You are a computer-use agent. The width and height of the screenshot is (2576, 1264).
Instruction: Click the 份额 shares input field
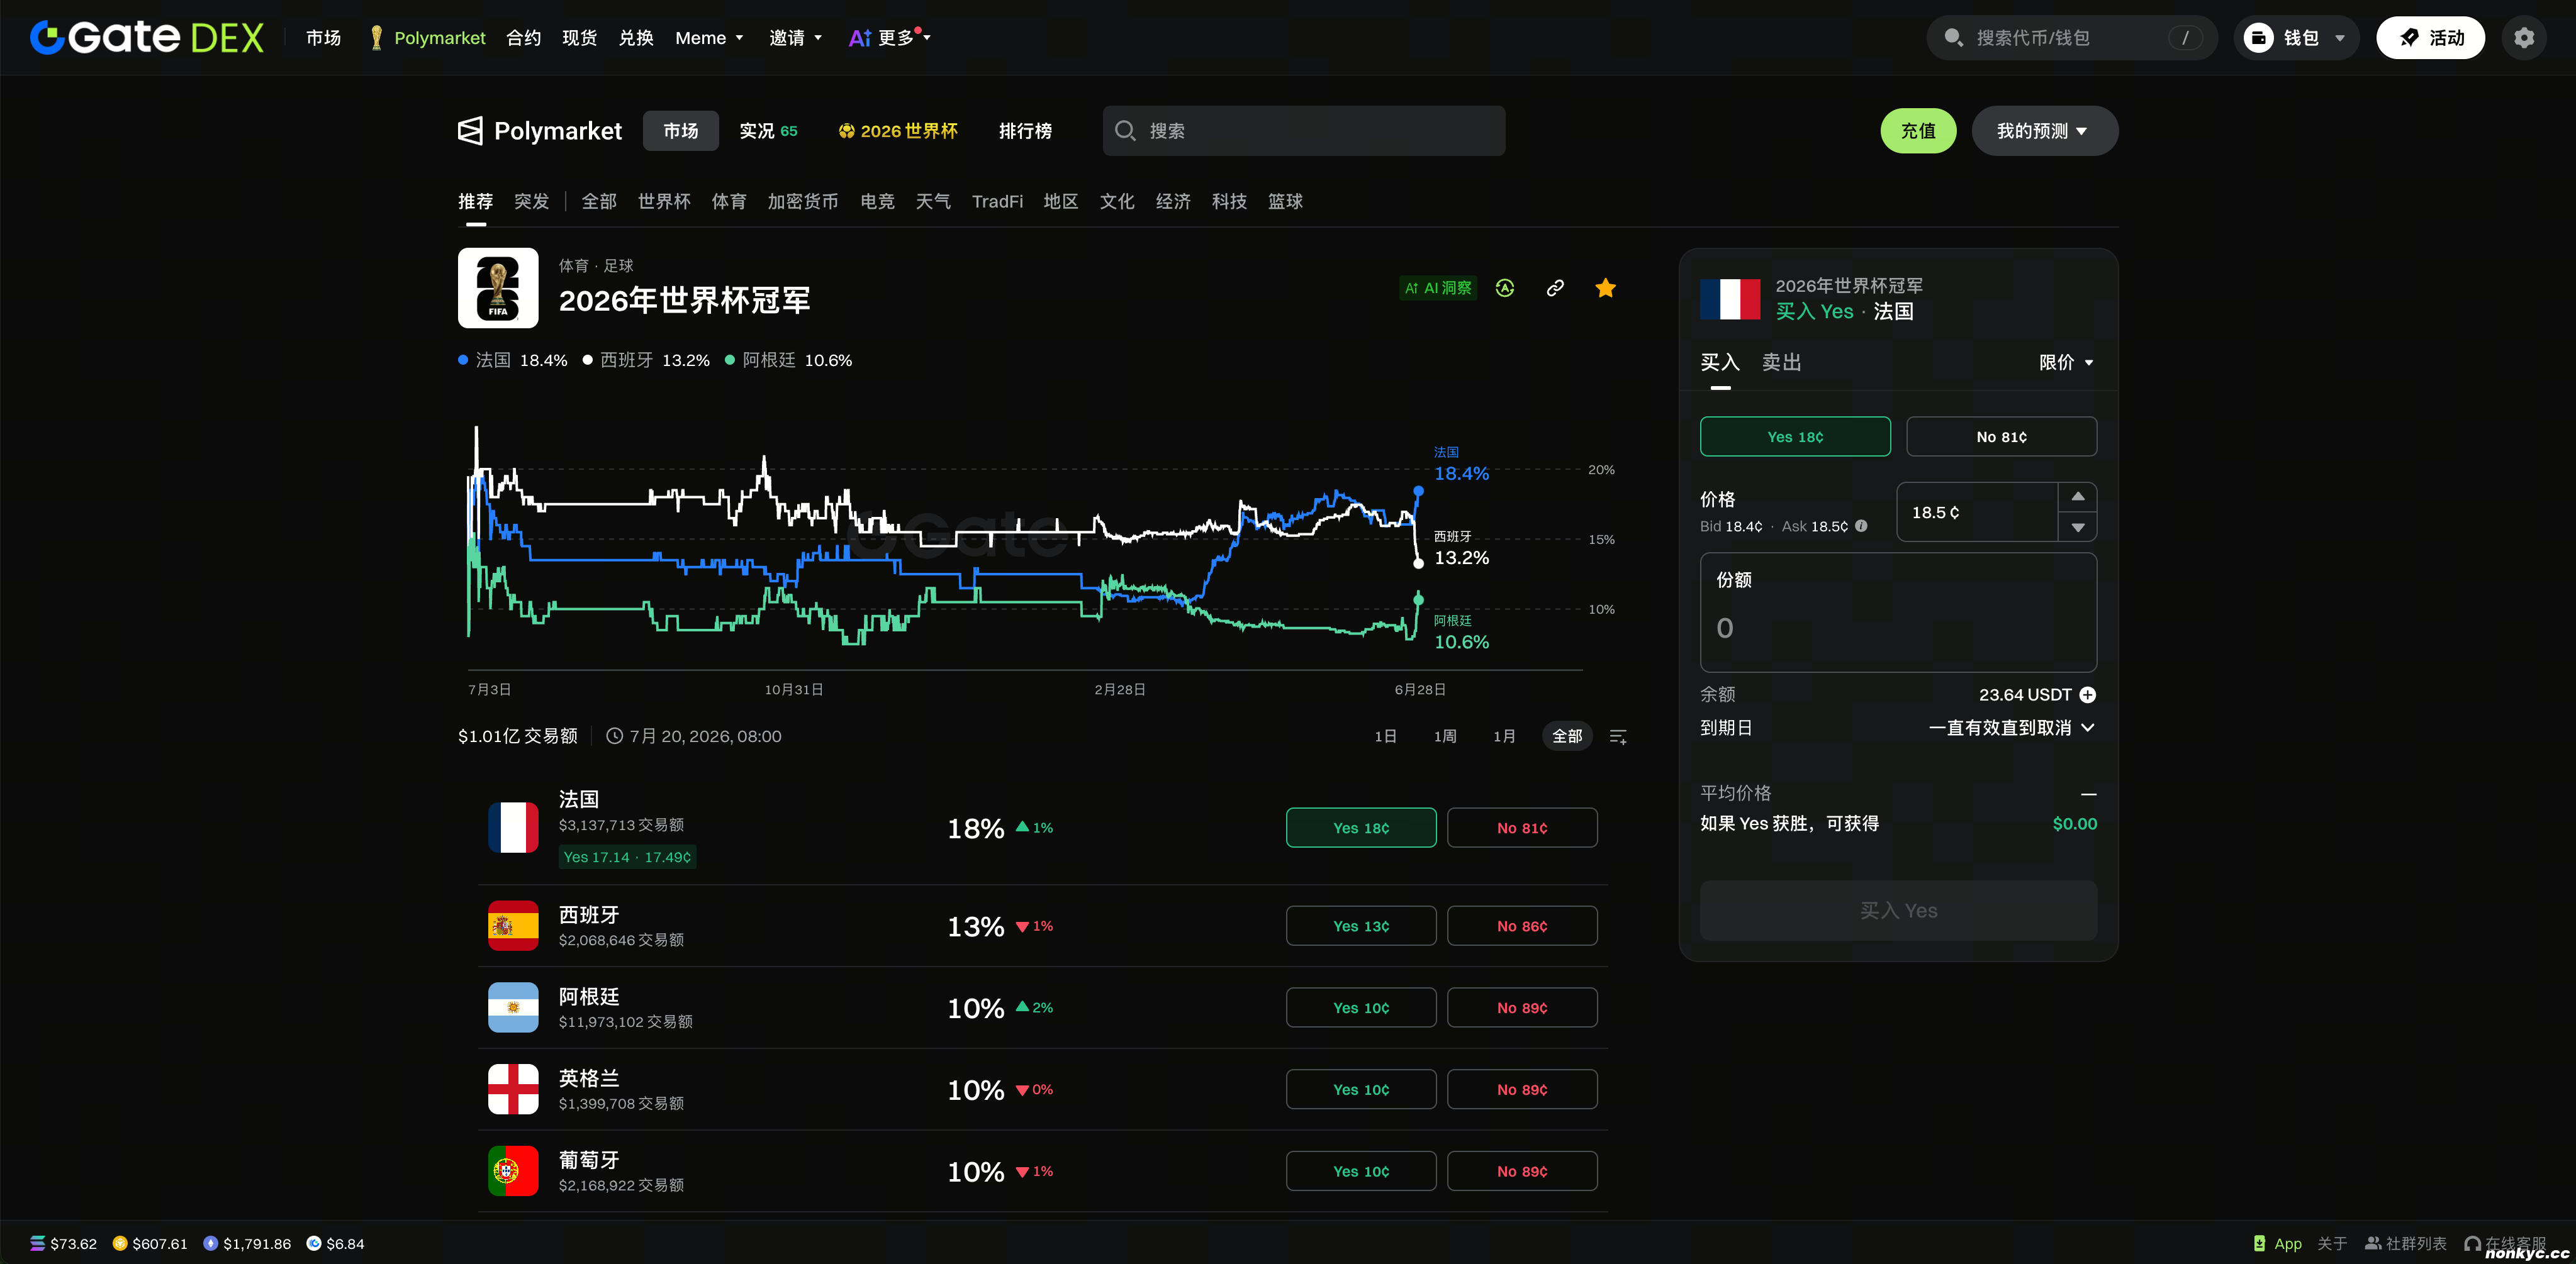1898,611
